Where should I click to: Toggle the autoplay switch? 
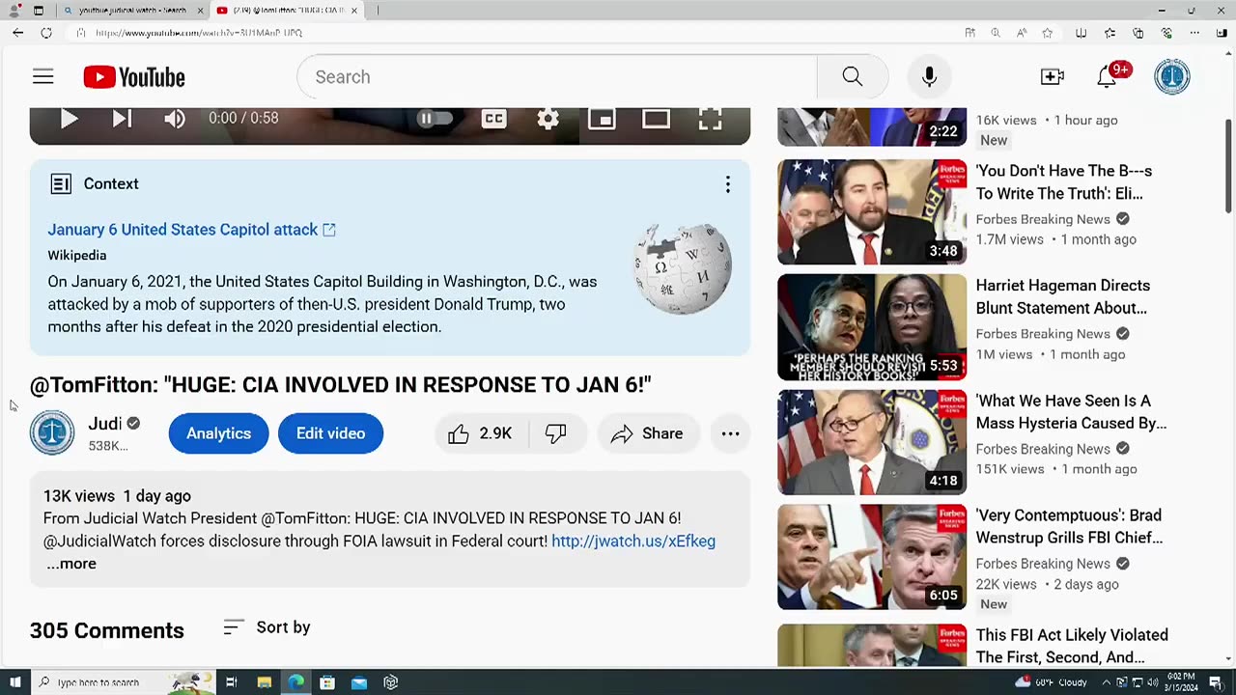[x=435, y=119]
